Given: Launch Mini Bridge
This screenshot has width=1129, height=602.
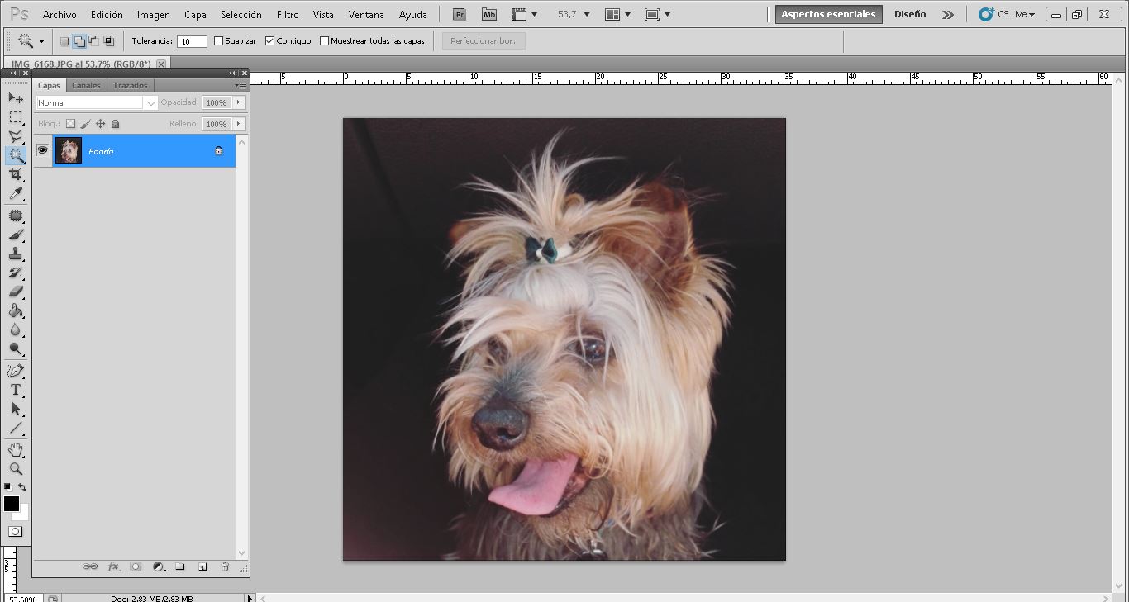Looking at the screenshot, I should tap(489, 14).
